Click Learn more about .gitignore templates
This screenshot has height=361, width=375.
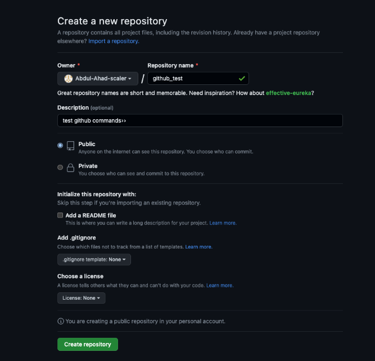tap(198, 247)
